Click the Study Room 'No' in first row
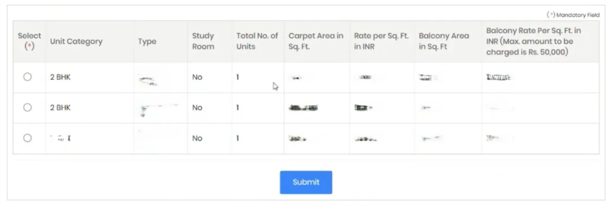This screenshot has width=607, height=207. click(x=197, y=77)
